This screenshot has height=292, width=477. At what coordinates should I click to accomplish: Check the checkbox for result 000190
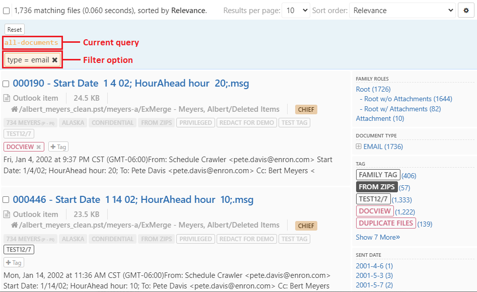coord(6,83)
